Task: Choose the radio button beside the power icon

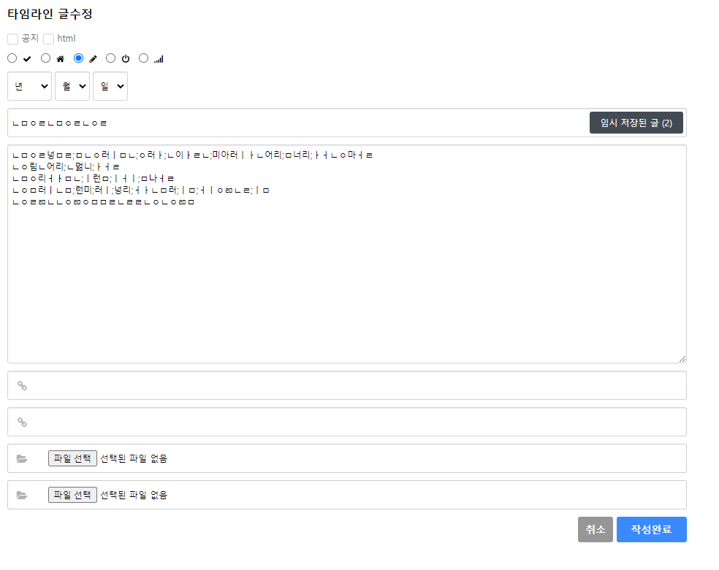Action: point(111,58)
